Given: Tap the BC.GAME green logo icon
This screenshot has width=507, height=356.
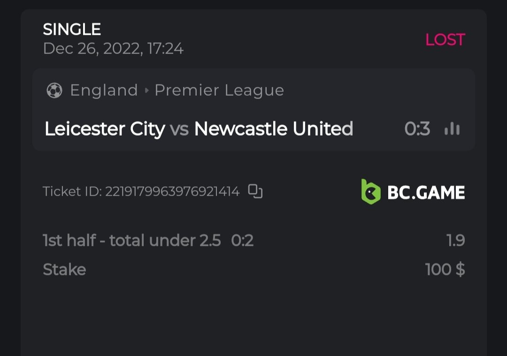Looking at the screenshot, I should [370, 192].
